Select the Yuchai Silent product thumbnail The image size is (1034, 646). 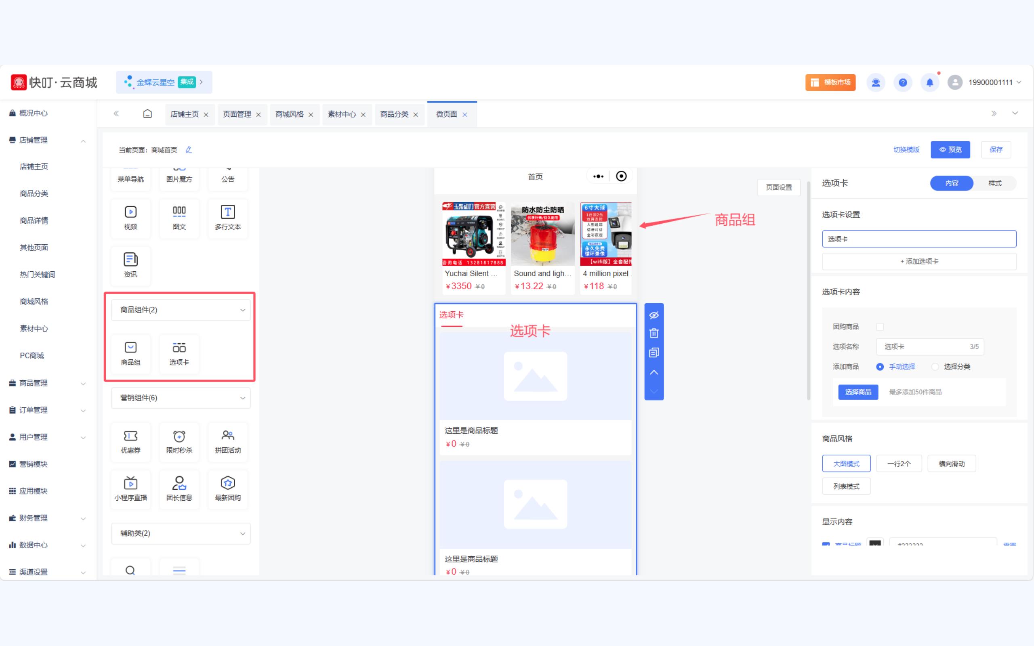(x=474, y=234)
